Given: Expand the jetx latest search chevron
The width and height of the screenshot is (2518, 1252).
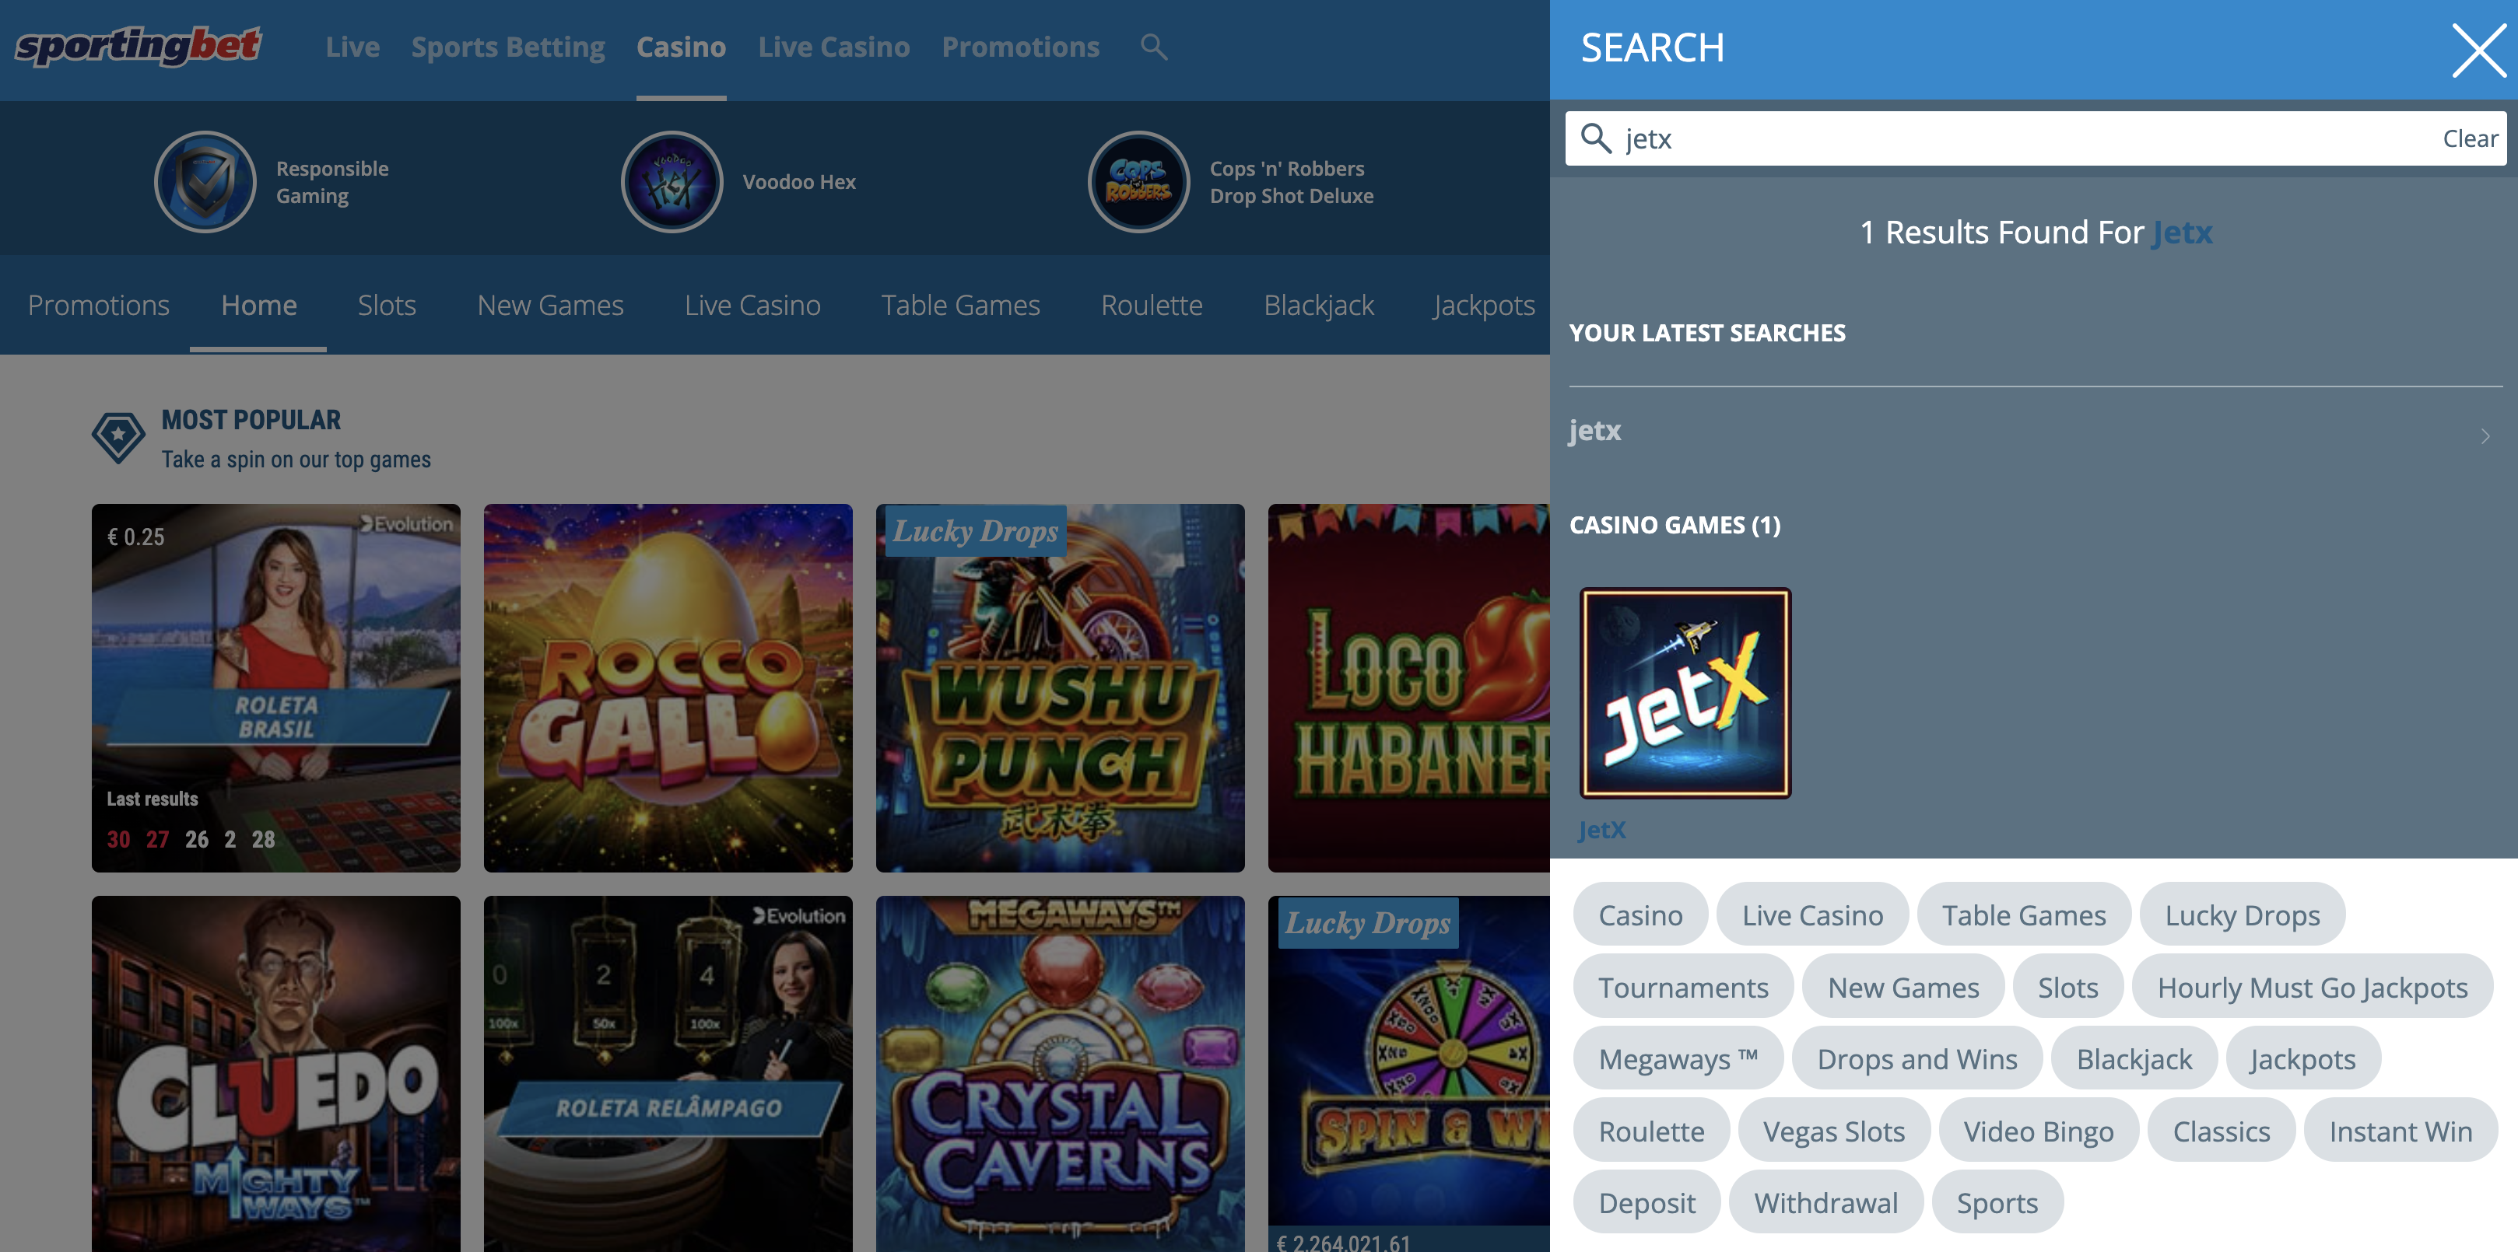Looking at the screenshot, I should 2484,435.
